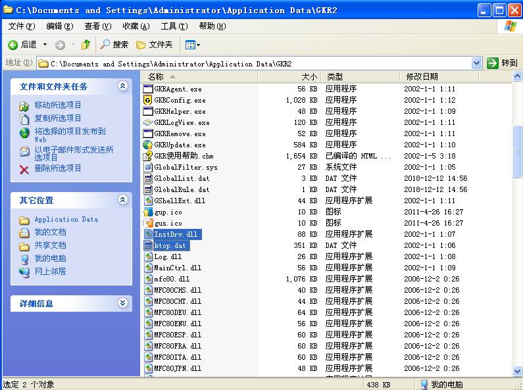Click the mfc80.dll file icon

(147, 279)
